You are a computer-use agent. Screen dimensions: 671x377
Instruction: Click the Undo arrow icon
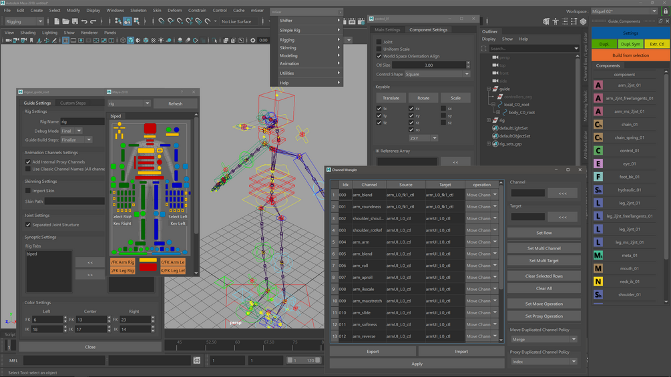(84, 21)
